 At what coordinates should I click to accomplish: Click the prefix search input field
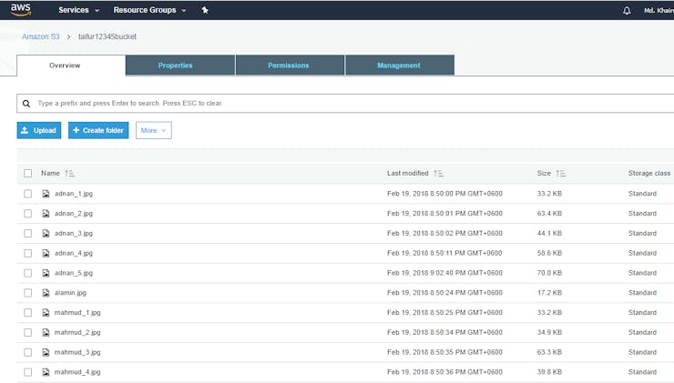click(346, 103)
